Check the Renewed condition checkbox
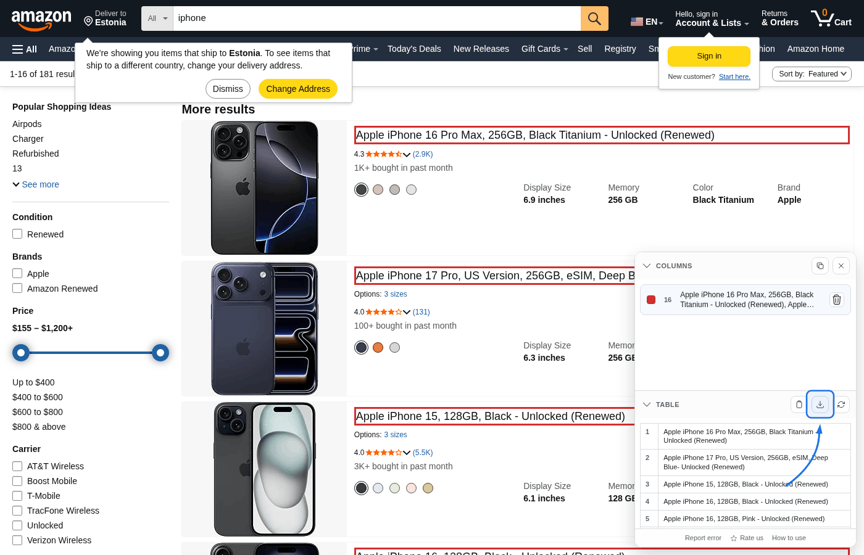The image size is (864, 555). [x=17, y=234]
